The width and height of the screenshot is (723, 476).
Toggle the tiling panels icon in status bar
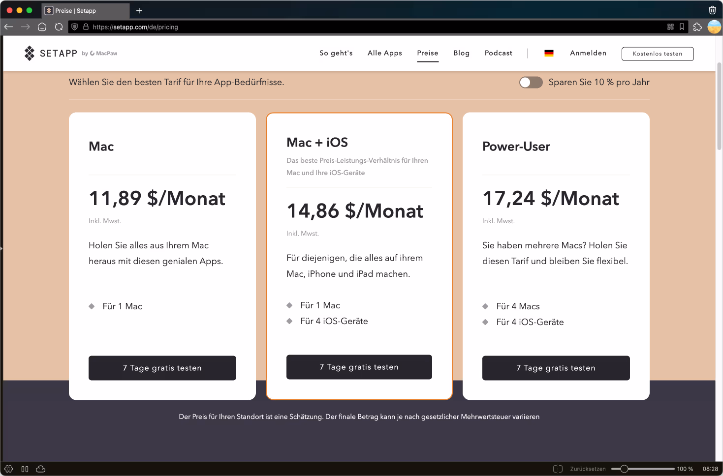coord(25,469)
